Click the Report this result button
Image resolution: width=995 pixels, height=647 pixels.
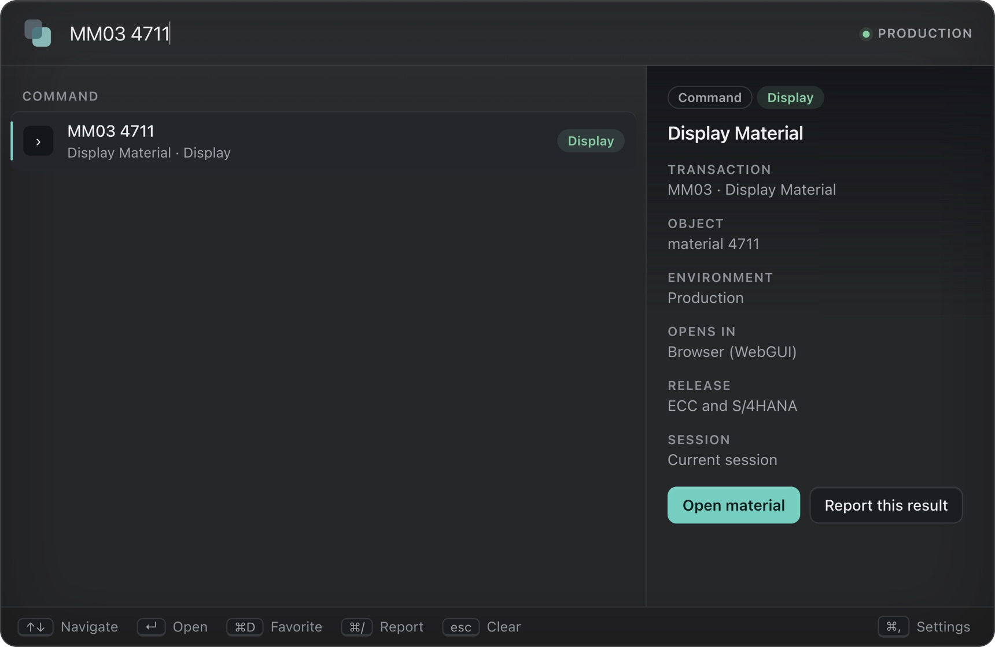886,505
